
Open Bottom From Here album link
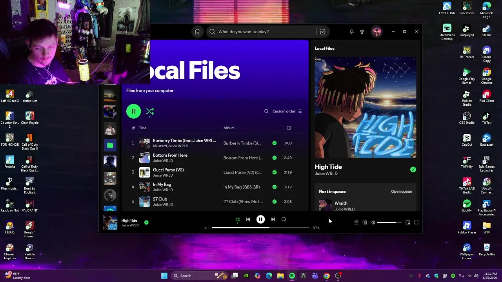pyautogui.click(x=243, y=158)
